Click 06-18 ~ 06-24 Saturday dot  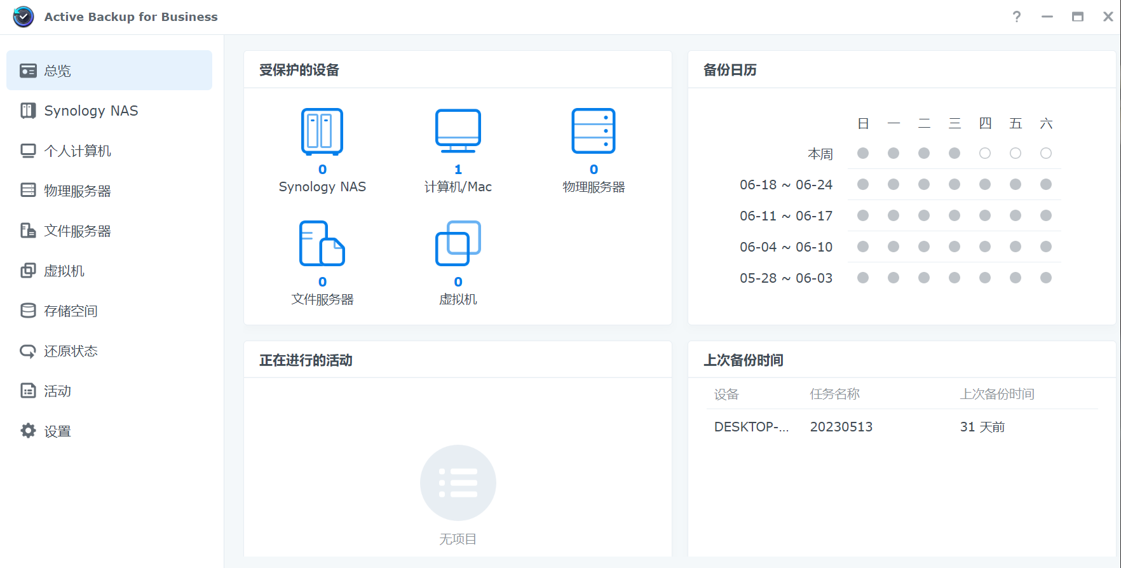click(x=1046, y=184)
